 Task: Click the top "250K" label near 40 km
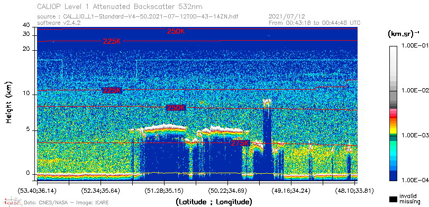point(176,31)
